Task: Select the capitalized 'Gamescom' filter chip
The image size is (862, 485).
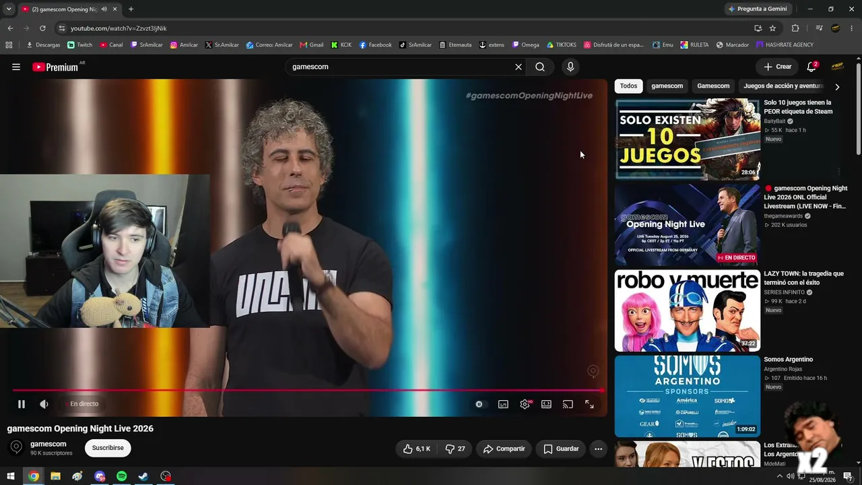Action: [x=713, y=86]
